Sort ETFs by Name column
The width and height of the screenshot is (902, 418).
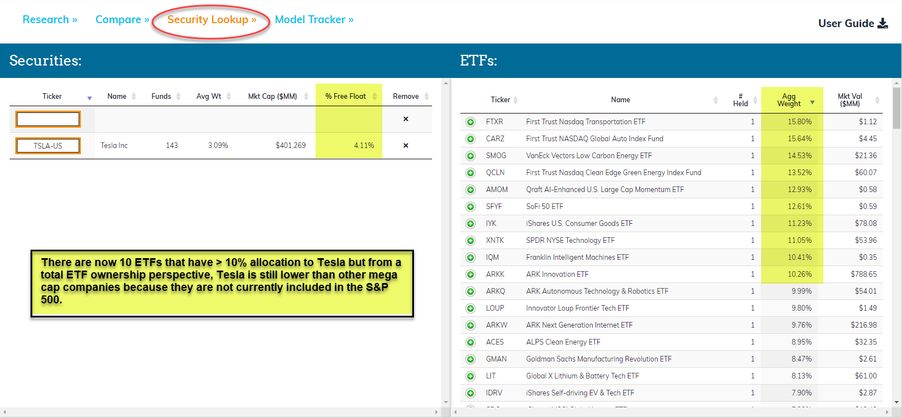pos(620,100)
